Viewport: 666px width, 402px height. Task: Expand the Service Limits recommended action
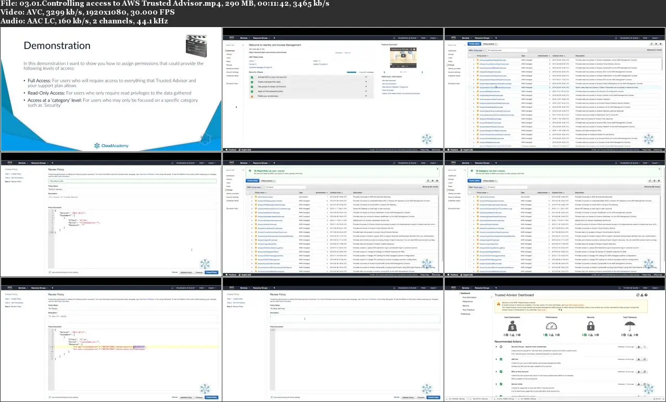coord(495,385)
